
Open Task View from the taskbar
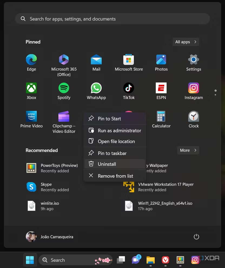point(121,260)
